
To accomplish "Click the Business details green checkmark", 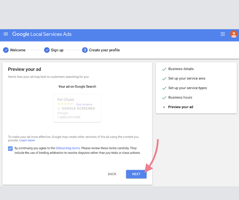I will coord(164,69).
